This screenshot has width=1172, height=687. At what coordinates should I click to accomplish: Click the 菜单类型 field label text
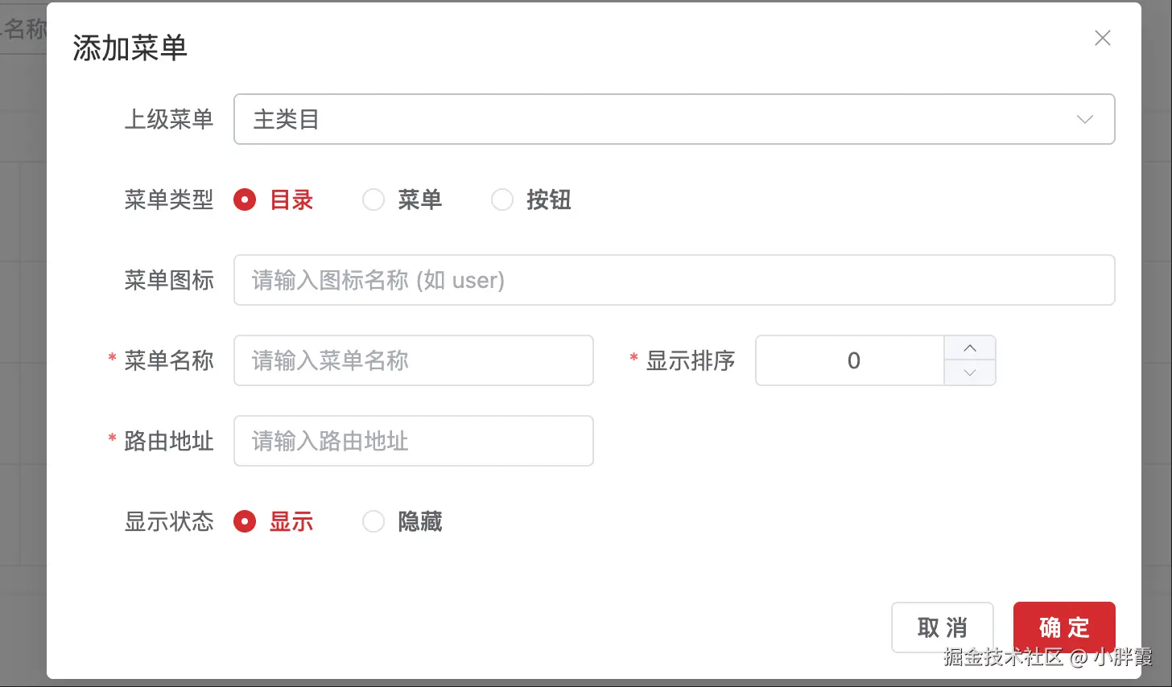click(x=168, y=200)
